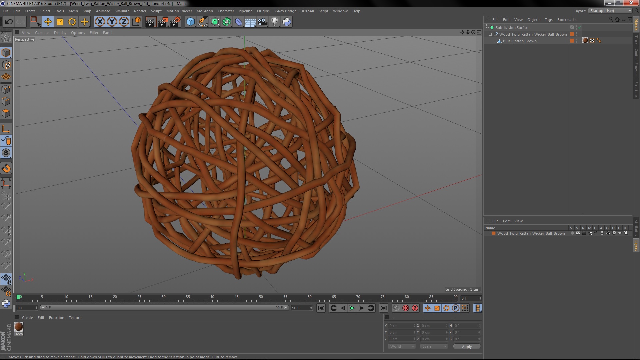Open V-Ray Bridge menu
Image resolution: width=640 pixels, height=360 pixels.
285,11
